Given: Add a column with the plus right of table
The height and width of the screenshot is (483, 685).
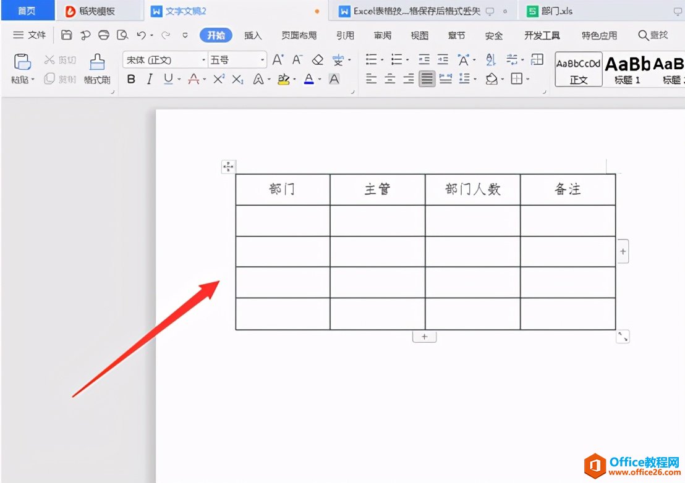Looking at the screenshot, I should [623, 251].
